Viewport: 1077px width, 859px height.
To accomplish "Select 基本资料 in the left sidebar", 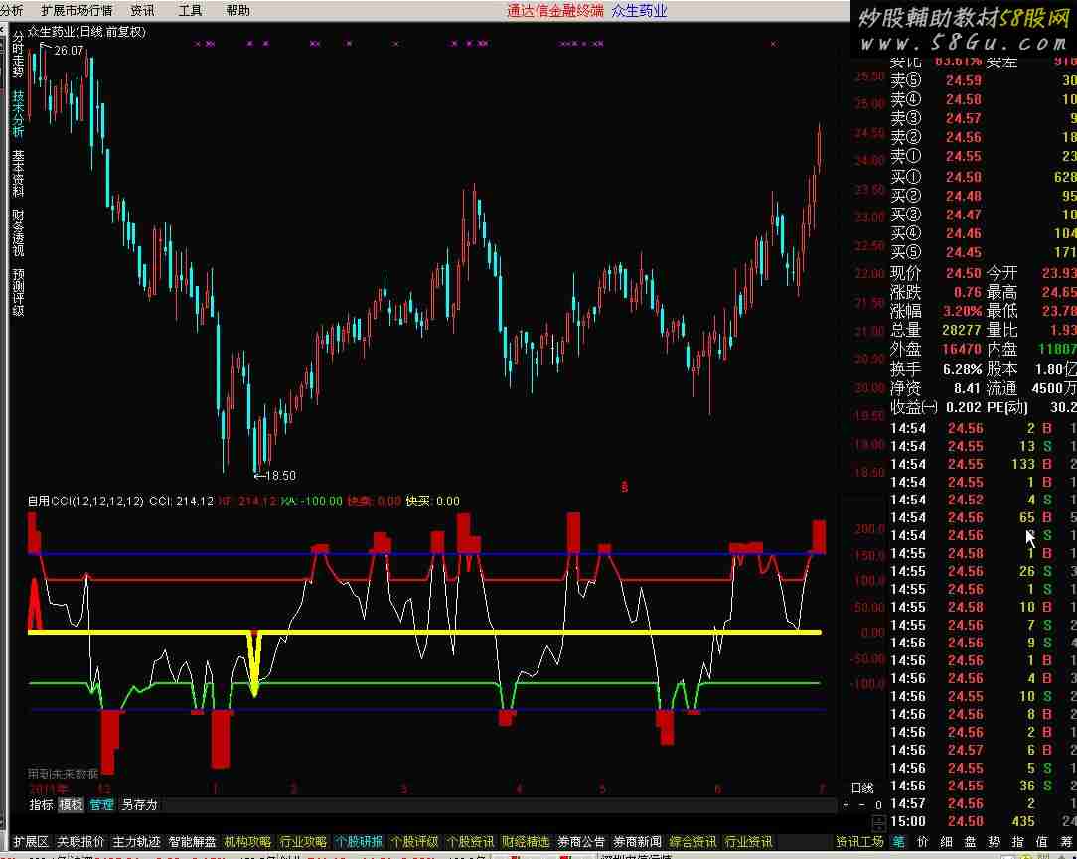I will coord(18,174).
